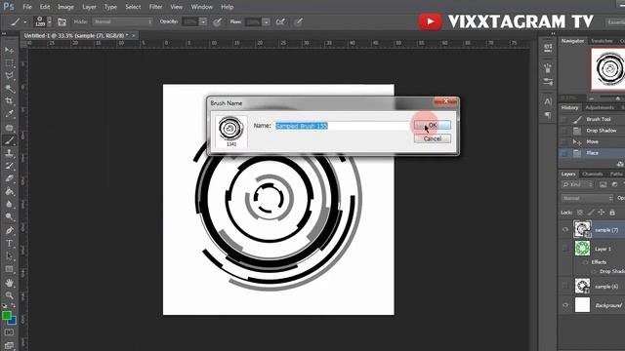The width and height of the screenshot is (625, 351).
Task: Select the Rectangle shape tool
Action: (x=9, y=269)
